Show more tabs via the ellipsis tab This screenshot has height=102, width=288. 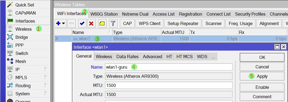tap(213, 57)
